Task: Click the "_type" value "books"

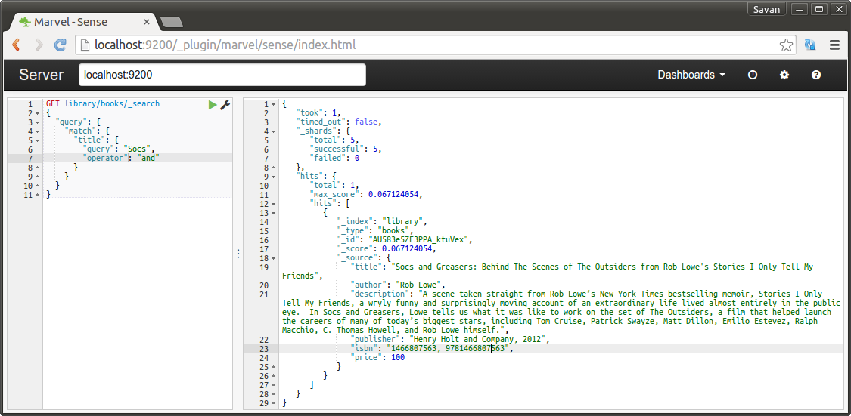Action: pos(394,231)
